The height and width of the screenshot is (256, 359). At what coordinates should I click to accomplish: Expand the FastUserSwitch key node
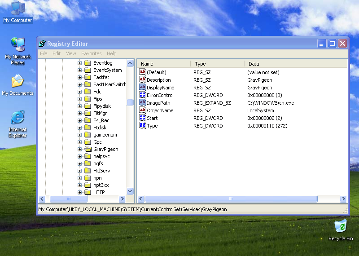click(x=79, y=84)
